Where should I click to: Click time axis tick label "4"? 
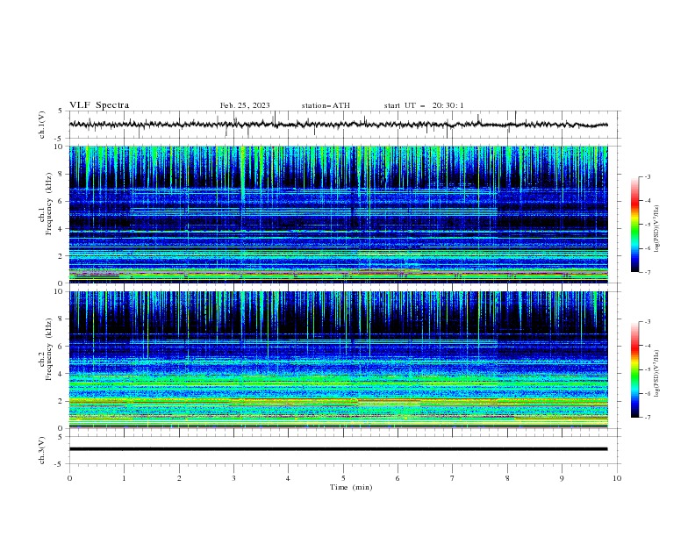288,478
